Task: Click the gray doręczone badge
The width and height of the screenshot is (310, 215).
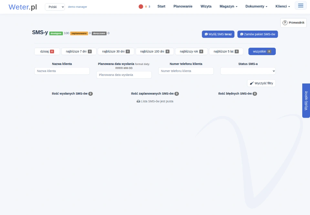Action: [x=99, y=34]
